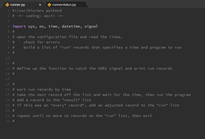Click USR1 in the line 12 comment
The height and width of the screenshot is (139, 205).
102,68
